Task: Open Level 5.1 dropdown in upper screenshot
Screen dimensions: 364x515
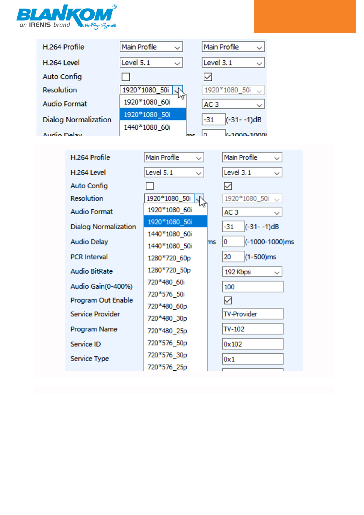Action: coord(151,63)
